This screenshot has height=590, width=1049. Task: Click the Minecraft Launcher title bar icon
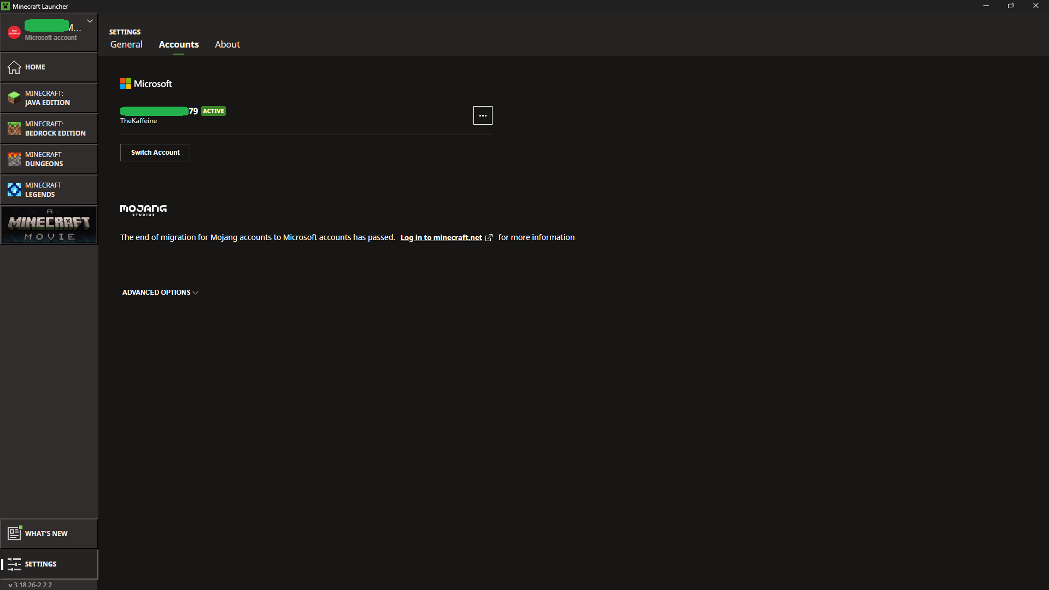(x=5, y=6)
